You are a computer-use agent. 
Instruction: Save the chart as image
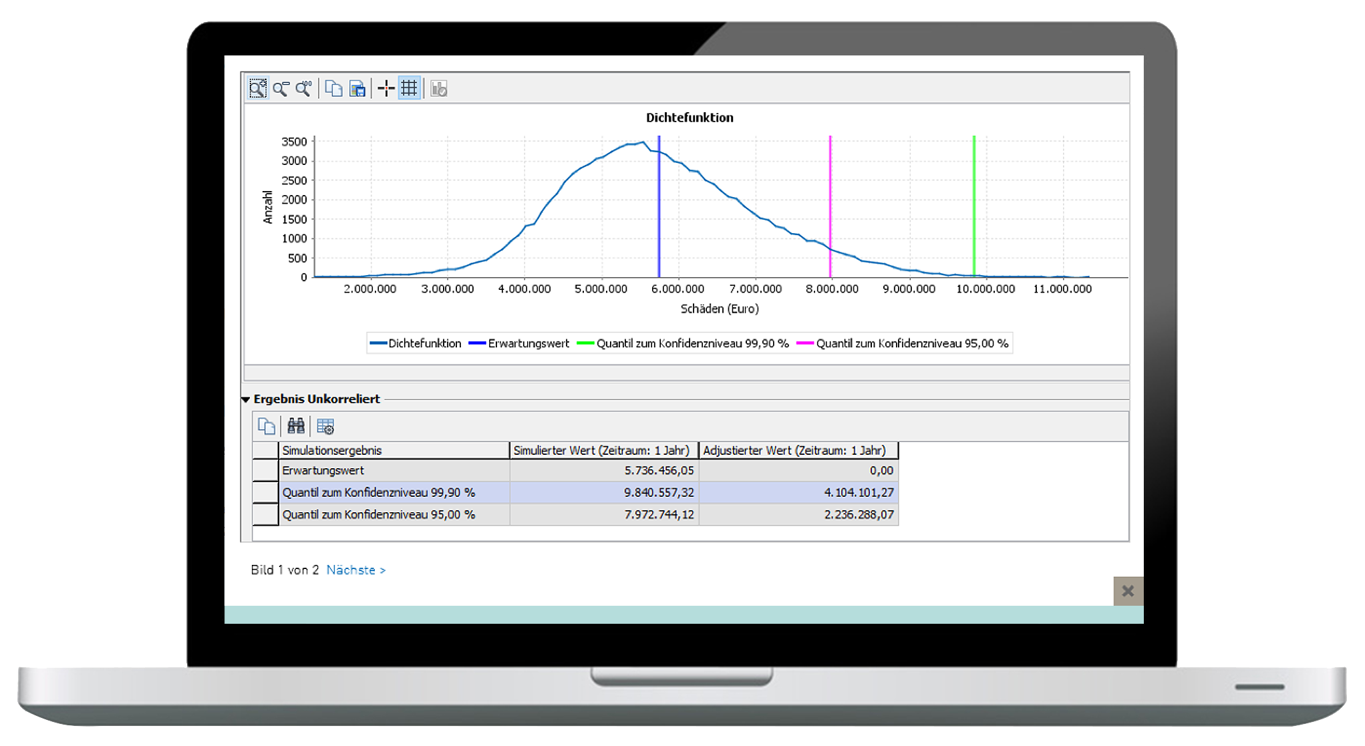pyautogui.click(x=357, y=88)
